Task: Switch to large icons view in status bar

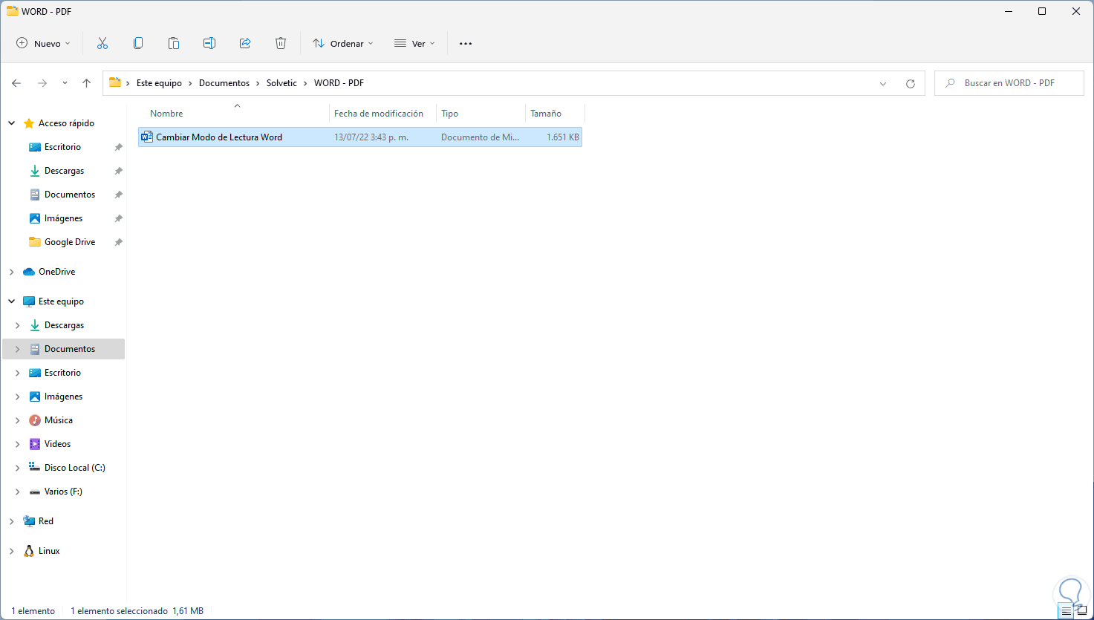Action: coord(1082,611)
